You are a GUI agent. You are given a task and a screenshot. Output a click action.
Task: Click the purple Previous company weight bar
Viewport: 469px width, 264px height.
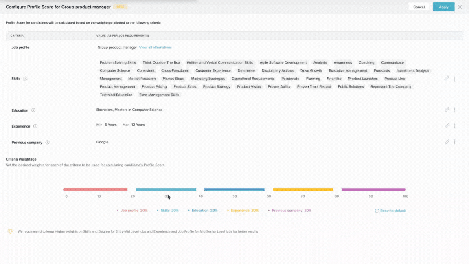[x=374, y=189]
